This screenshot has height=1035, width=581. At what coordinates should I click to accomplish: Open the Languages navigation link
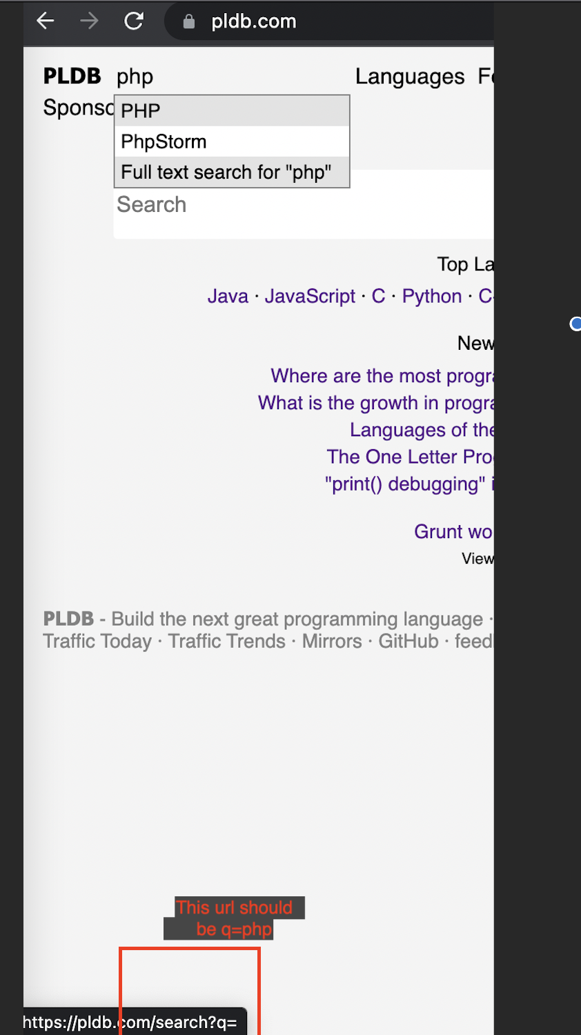[x=410, y=77]
